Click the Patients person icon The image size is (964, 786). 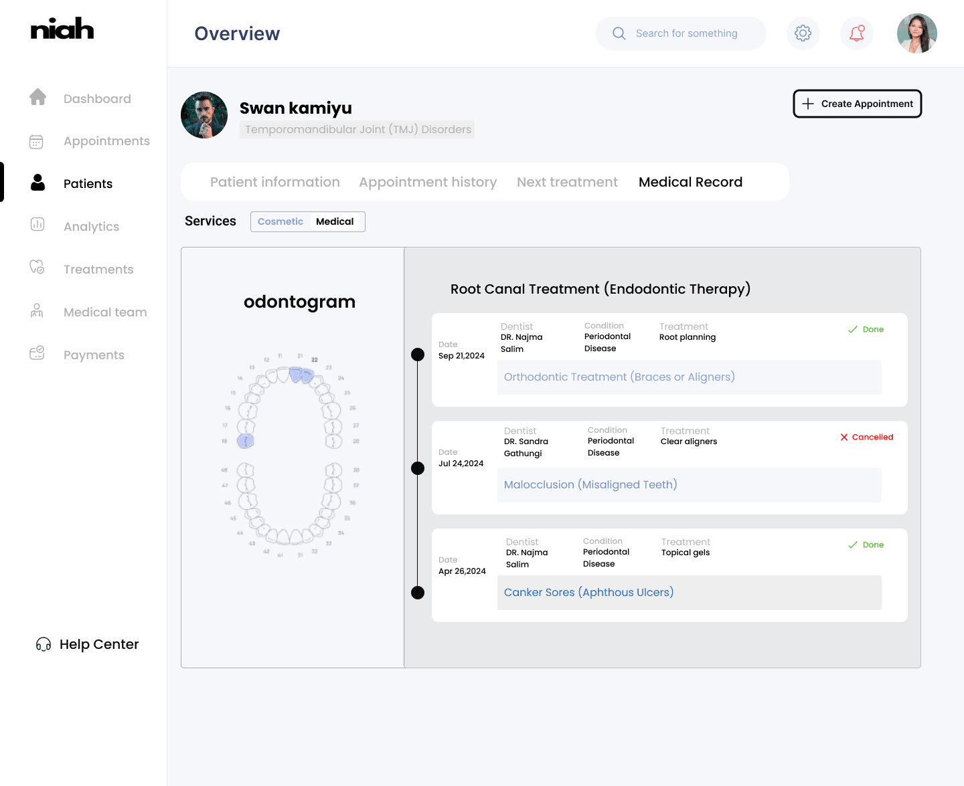38,183
